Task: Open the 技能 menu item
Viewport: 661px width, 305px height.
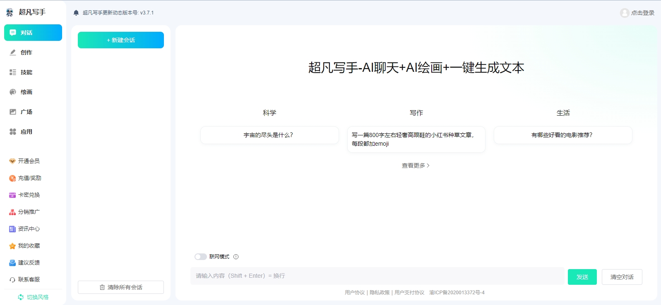Action: click(x=33, y=72)
